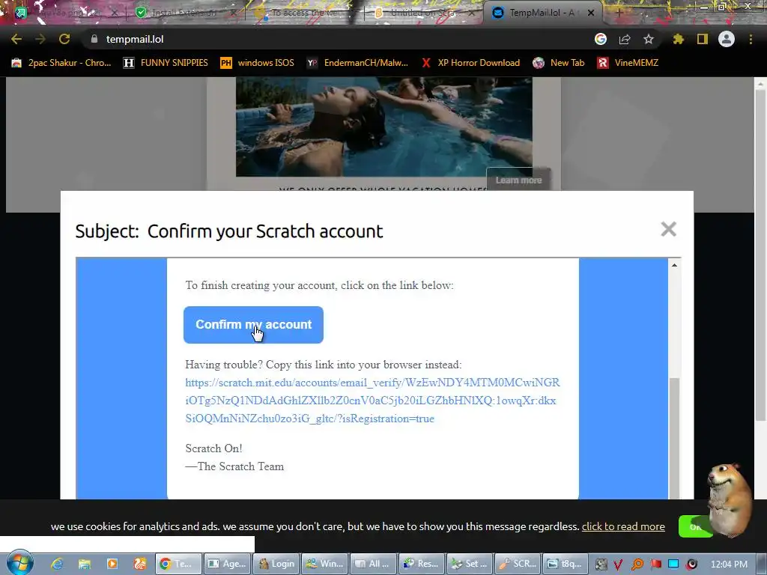Switch to the Install Extension tab
The image size is (767, 575).
184,13
